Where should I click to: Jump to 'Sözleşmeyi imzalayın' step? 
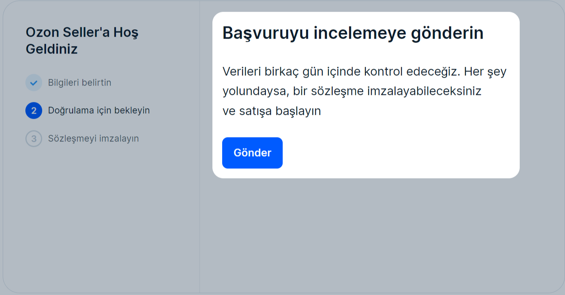click(93, 139)
